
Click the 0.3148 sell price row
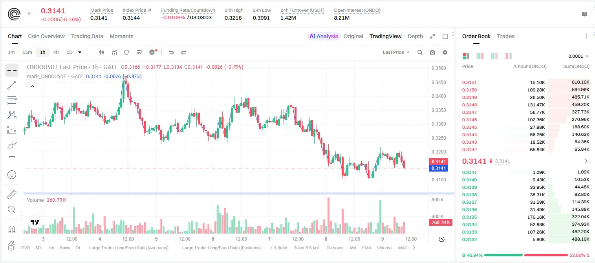click(x=526, y=105)
